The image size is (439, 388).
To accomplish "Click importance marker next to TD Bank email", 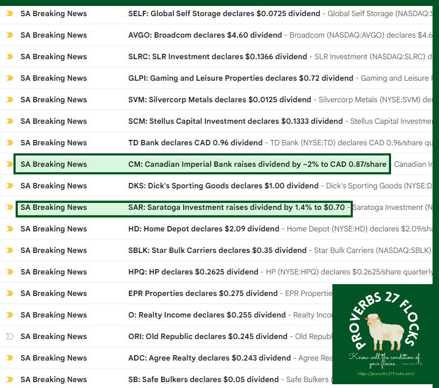I will [10, 143].
